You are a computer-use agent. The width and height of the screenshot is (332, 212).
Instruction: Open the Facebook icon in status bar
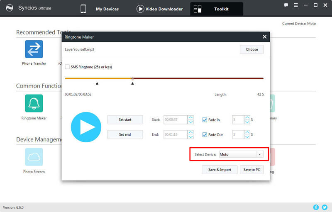[316, 207]
